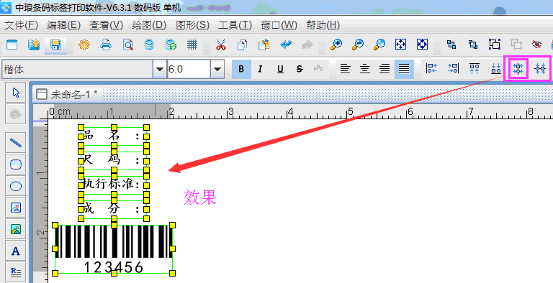Toggle underline formatting
The height and width of the screenshot is (283, 553).
(x=280, y=69)
